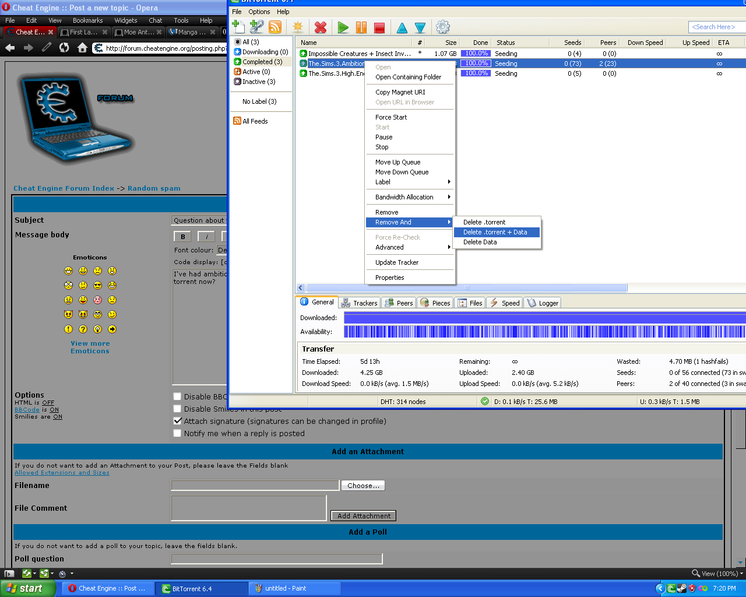The image size is (746, 597).
Task: Choose Delete Data from submenu
Action: tap(497, 242)
